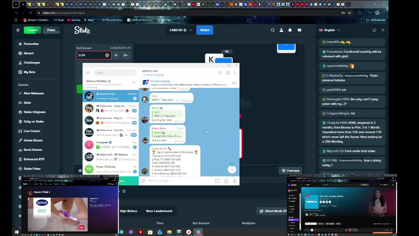
Task: Click the chrome reload button
Action: click(30, 13)
